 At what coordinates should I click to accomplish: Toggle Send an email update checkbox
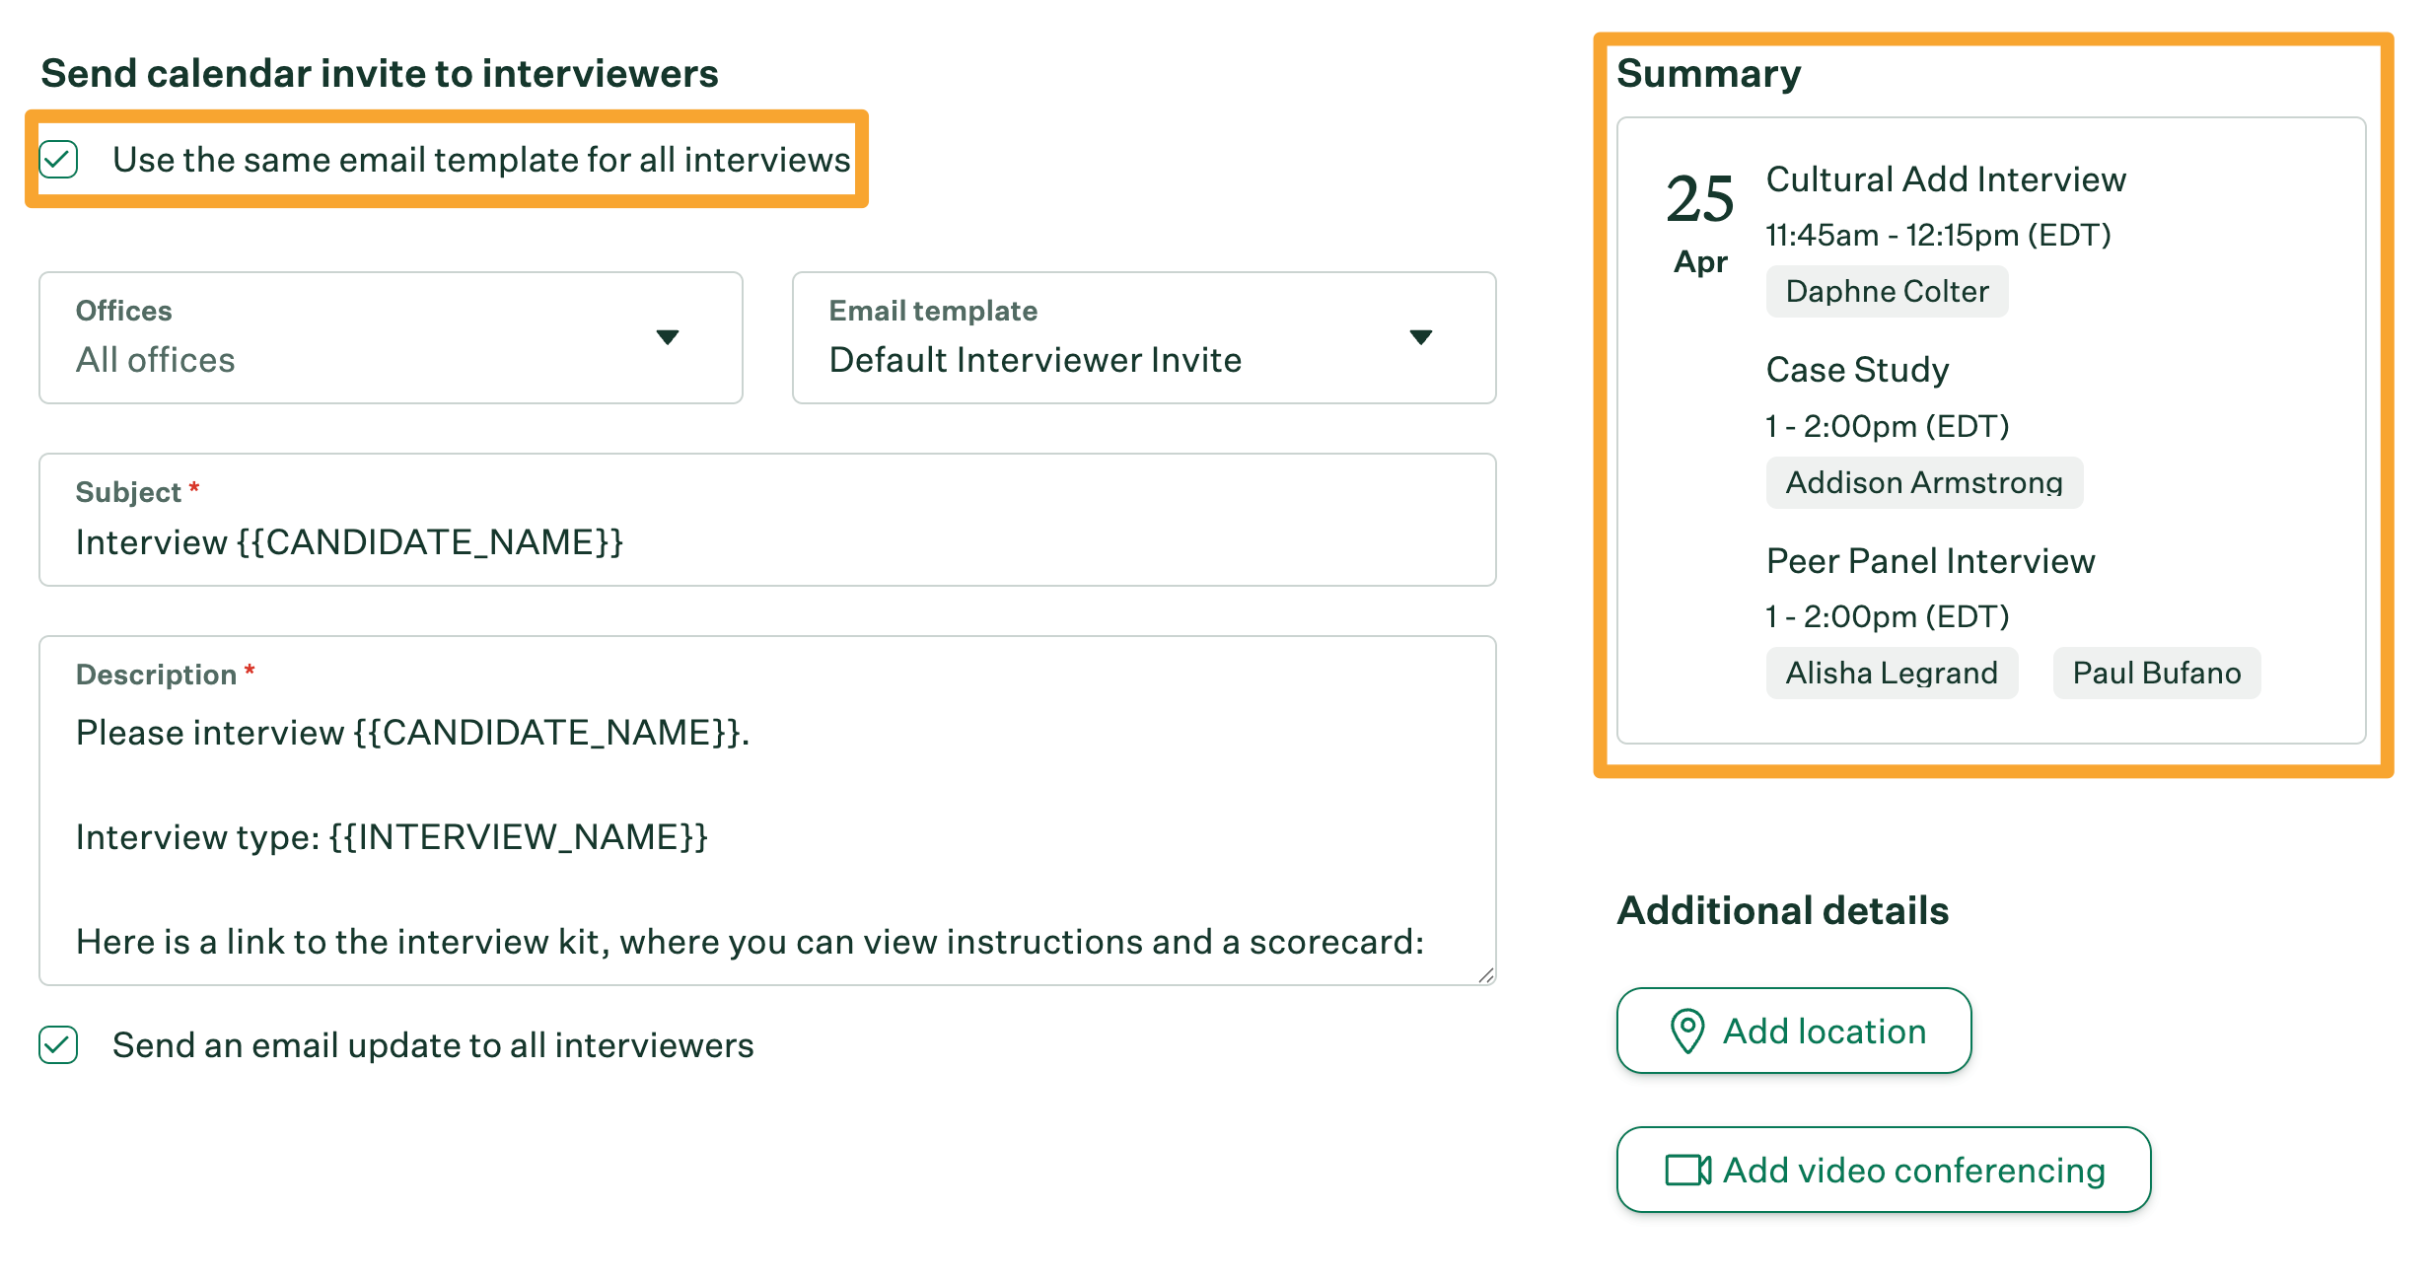59,1045
